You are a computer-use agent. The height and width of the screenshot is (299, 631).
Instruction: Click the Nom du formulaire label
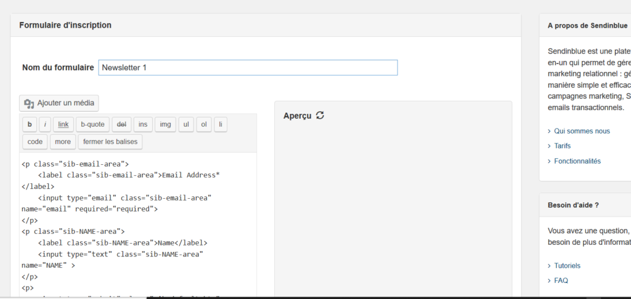pos(58,68)
